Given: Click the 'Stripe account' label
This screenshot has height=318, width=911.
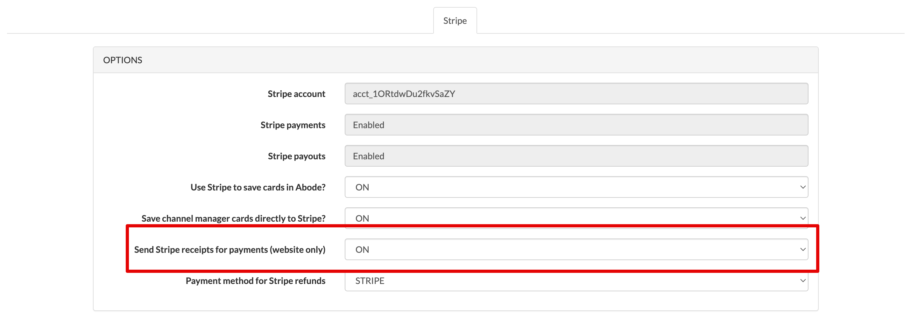Looking at the screenshot, I should (x=296, y=94).
